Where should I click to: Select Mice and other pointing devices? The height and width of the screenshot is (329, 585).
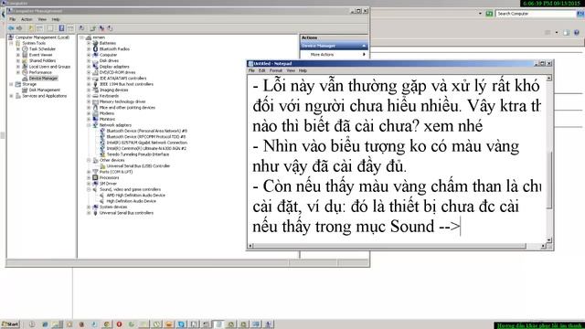tap(127, 108)
